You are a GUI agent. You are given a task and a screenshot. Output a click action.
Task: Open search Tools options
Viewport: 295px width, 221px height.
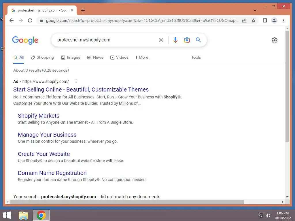196,58
